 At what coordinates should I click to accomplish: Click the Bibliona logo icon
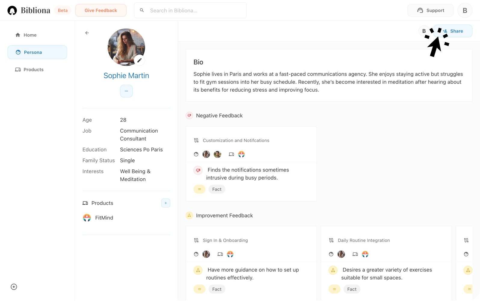pos(12,10)
